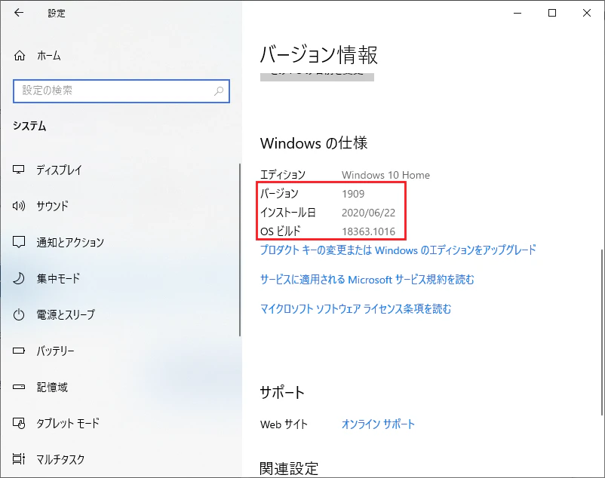
Task: Click the multitasking icon
Action: tap(19, 458)
